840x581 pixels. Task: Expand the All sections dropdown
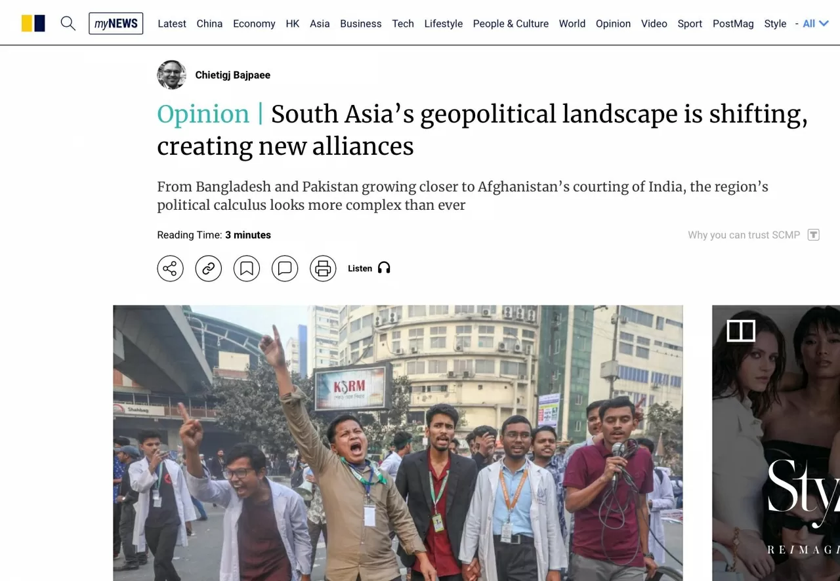click(815, 24)
